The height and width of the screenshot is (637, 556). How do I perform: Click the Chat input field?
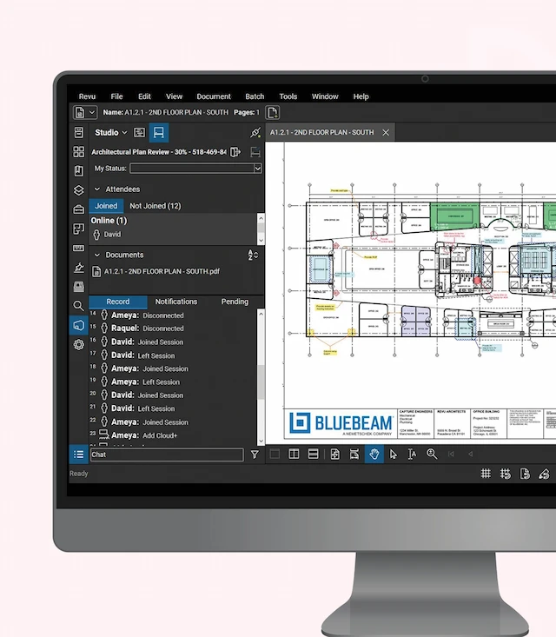pyautogui.click(x=167, y=455)
